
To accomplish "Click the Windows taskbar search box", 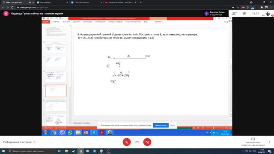I will point(32,151).
